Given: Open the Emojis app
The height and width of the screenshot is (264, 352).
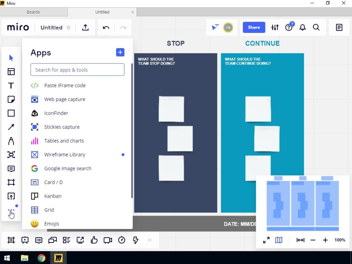Looking at the screenshot, I should [x=78, y=224].
